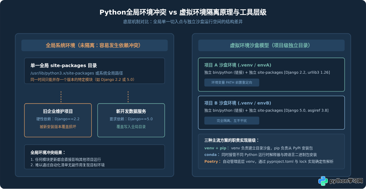The height and width of the screenshot is (189, 366).
Task: Select the 硬性依赖:Django==2.2 text
Action: pyautogui.click(x=58, y=119)
